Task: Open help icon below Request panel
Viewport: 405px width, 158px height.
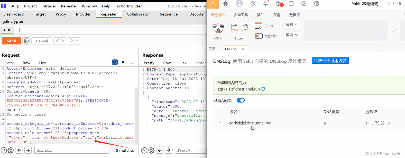Action: (4, 150)
